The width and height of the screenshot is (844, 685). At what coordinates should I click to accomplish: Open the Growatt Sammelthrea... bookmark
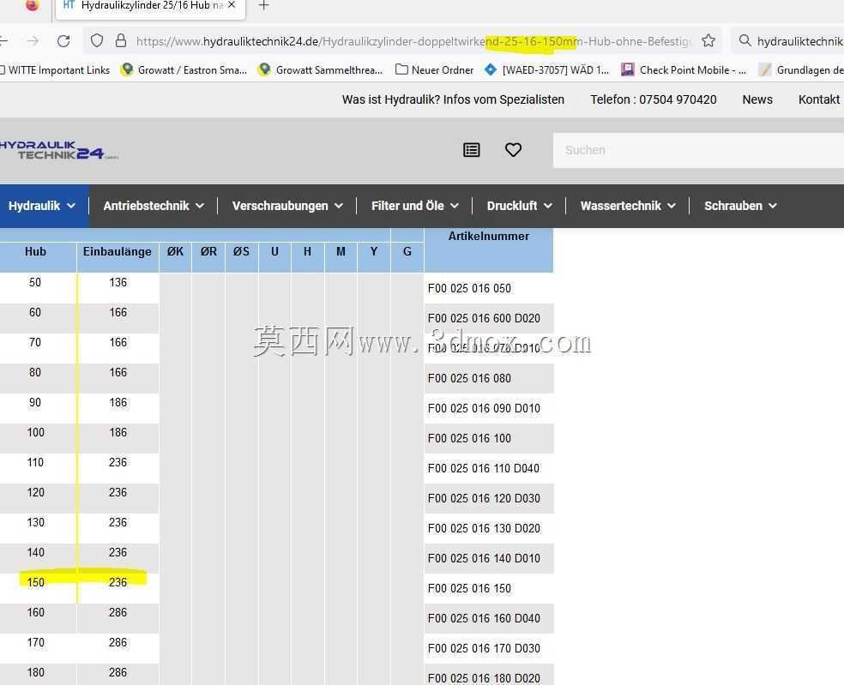pyautogui.click(x=320, y=70)
